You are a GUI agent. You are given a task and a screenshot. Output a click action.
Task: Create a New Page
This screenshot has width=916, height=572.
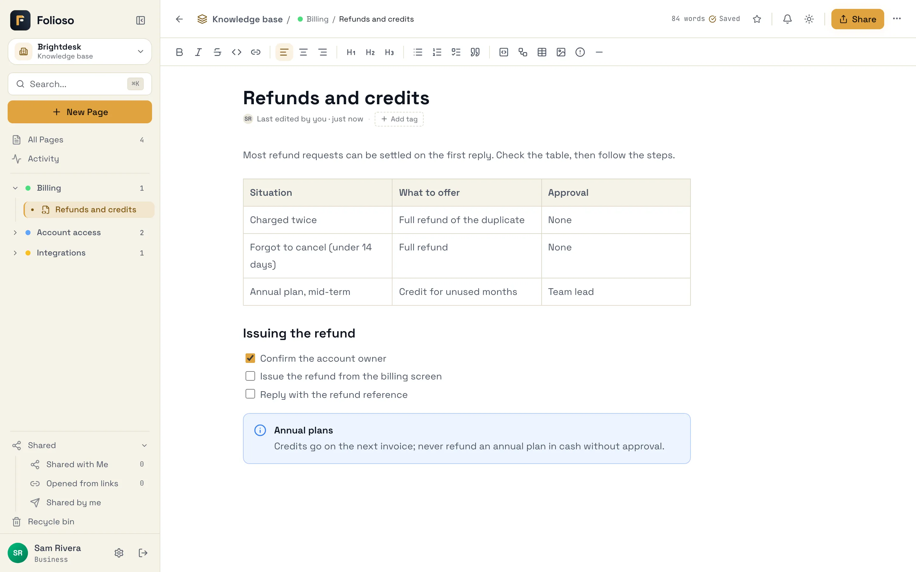[x=80, y=112]
